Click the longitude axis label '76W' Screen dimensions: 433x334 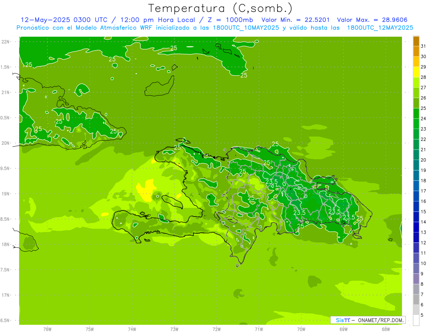[x=47, y=329]
